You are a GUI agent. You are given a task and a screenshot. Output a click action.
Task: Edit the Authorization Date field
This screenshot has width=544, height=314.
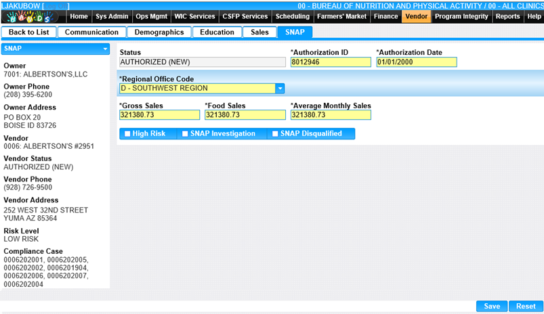(417, 62)
